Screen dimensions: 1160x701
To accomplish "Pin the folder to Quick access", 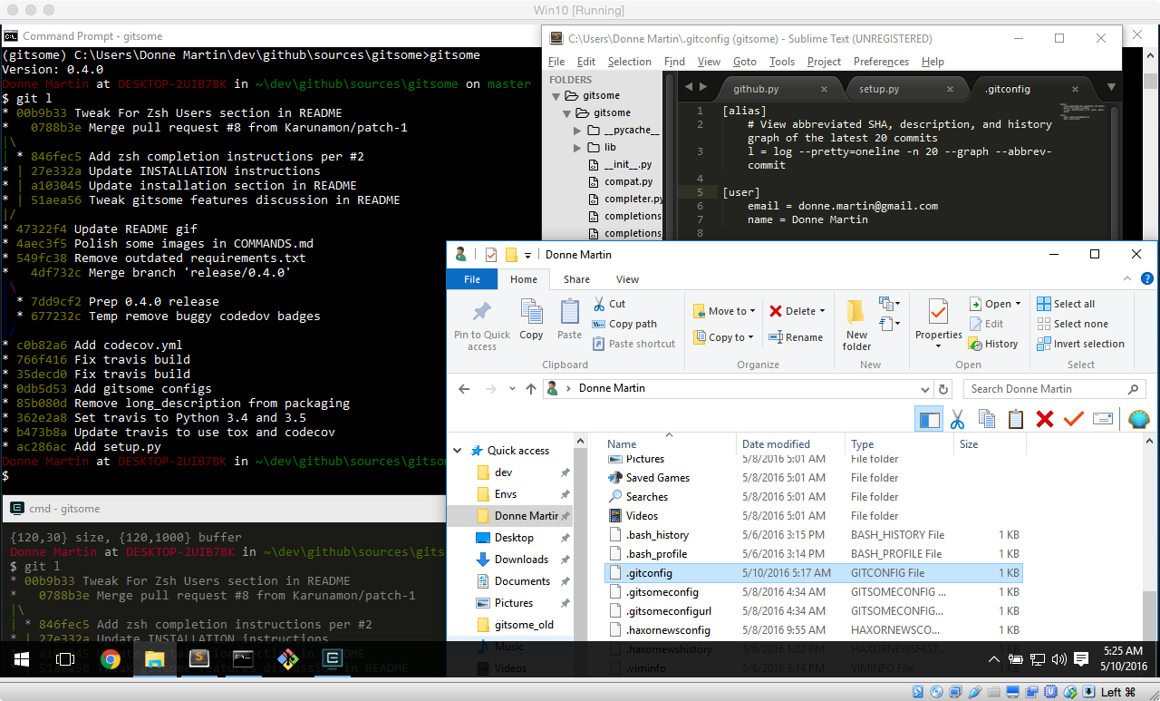I will click(x=482, y=325).
